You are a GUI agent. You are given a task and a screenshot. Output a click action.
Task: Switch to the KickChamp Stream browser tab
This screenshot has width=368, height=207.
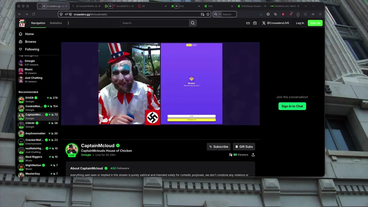click(x=252, y=6)
